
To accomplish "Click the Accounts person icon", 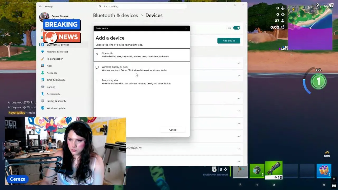I will tap(43, 73).
